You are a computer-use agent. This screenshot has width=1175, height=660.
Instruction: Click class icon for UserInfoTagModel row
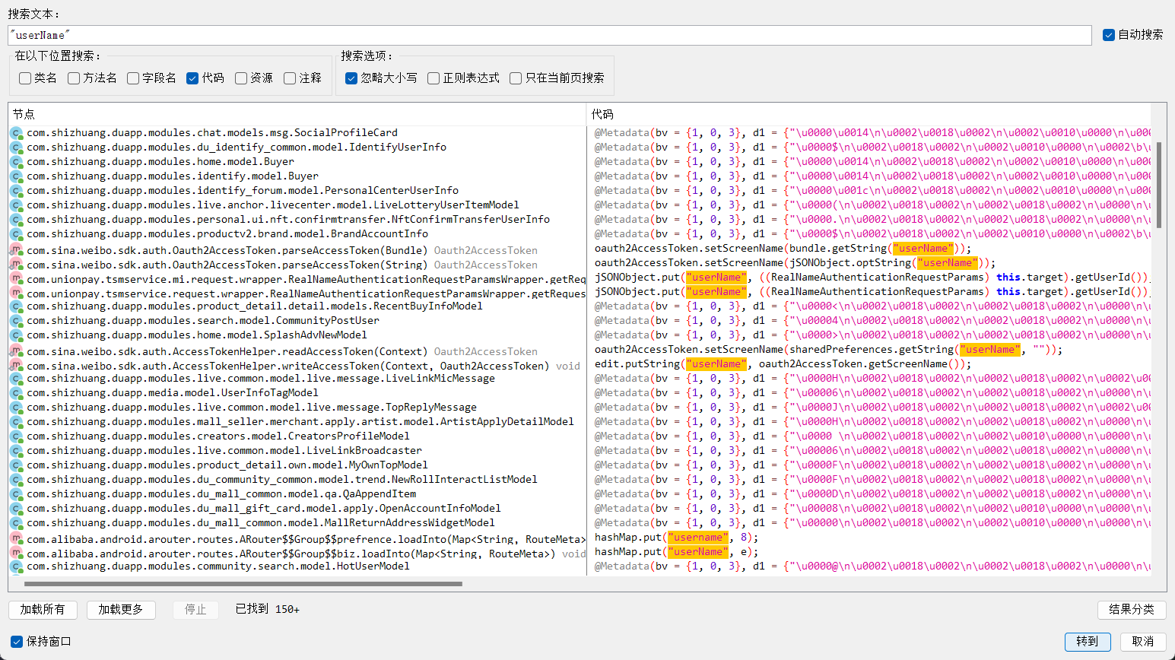16,393
